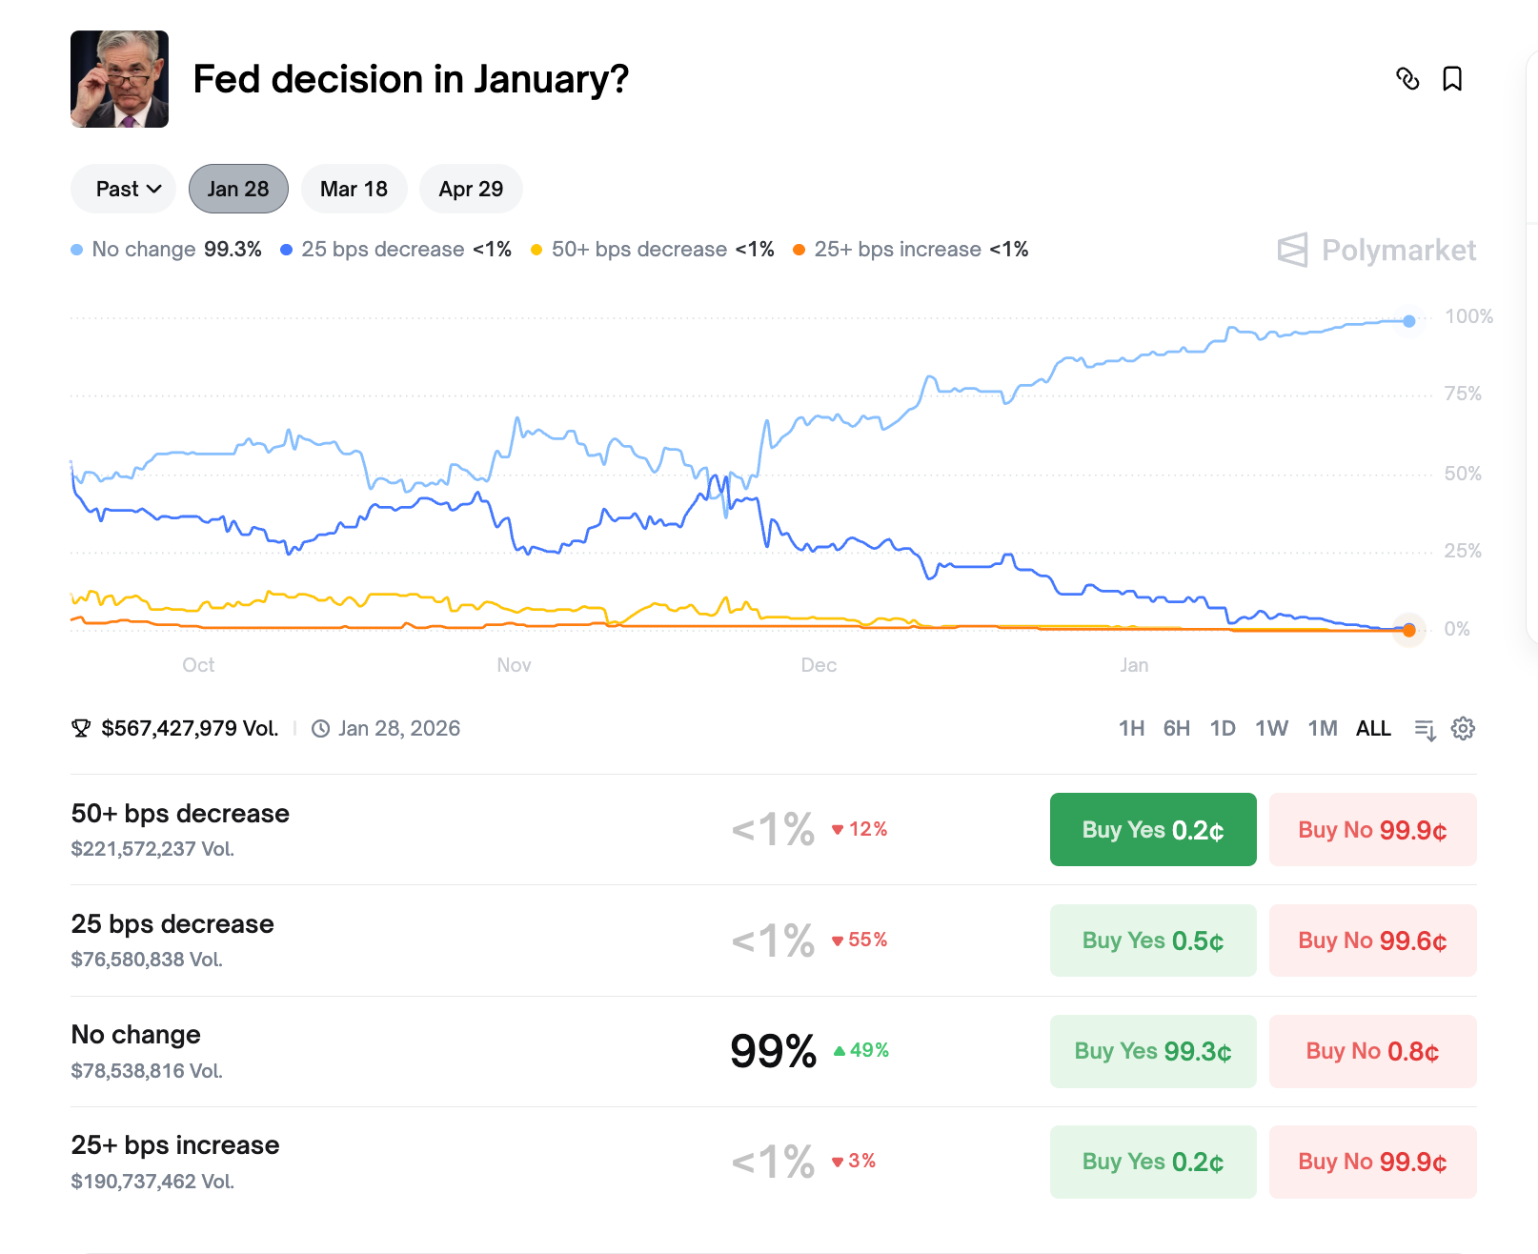Set chart range to 1H
The height and width of the screenshot is (1254, 1538).
click(1131, 729)
